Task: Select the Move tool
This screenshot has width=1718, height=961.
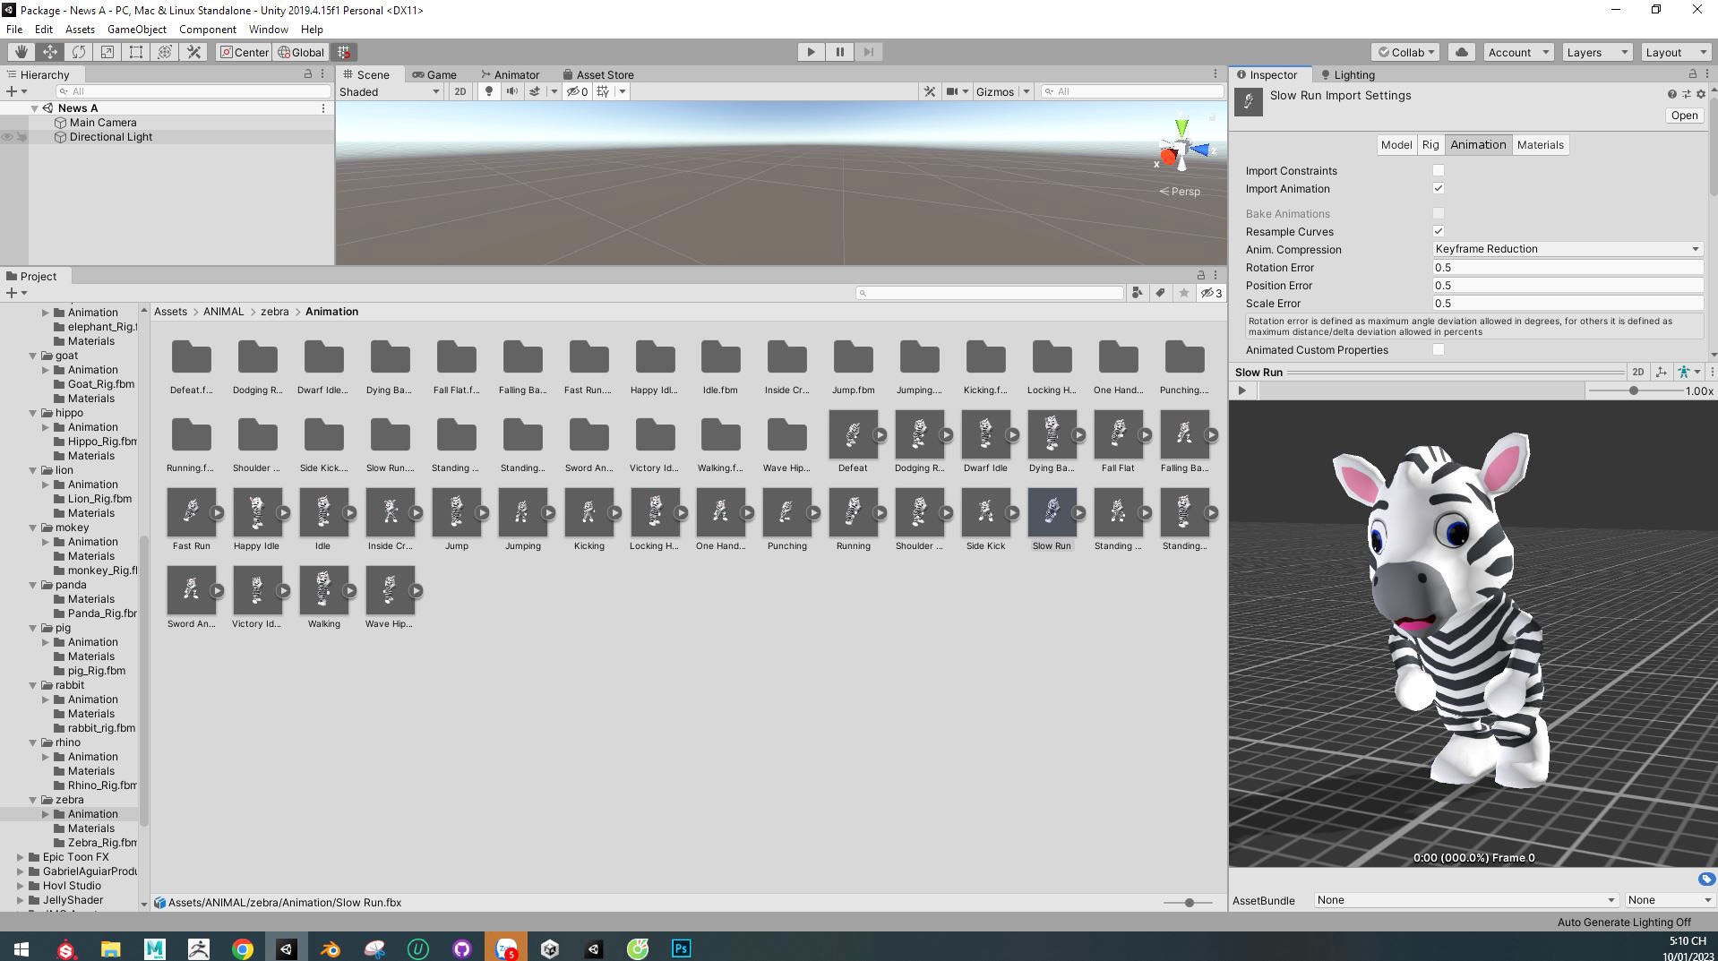Action: 49,52
